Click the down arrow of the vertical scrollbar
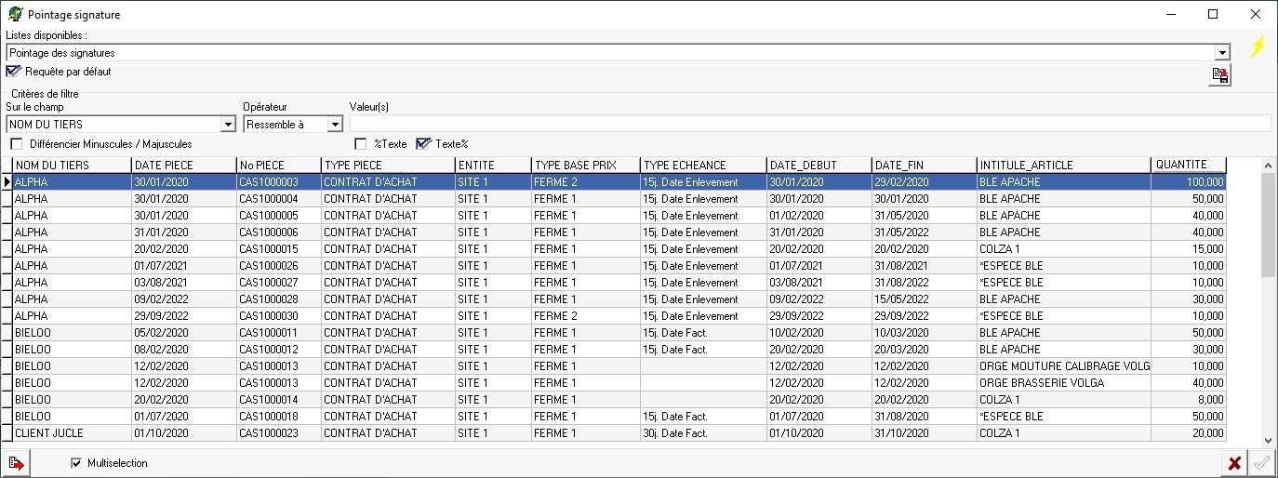The image size is (1278, 478). point(1268,441)
